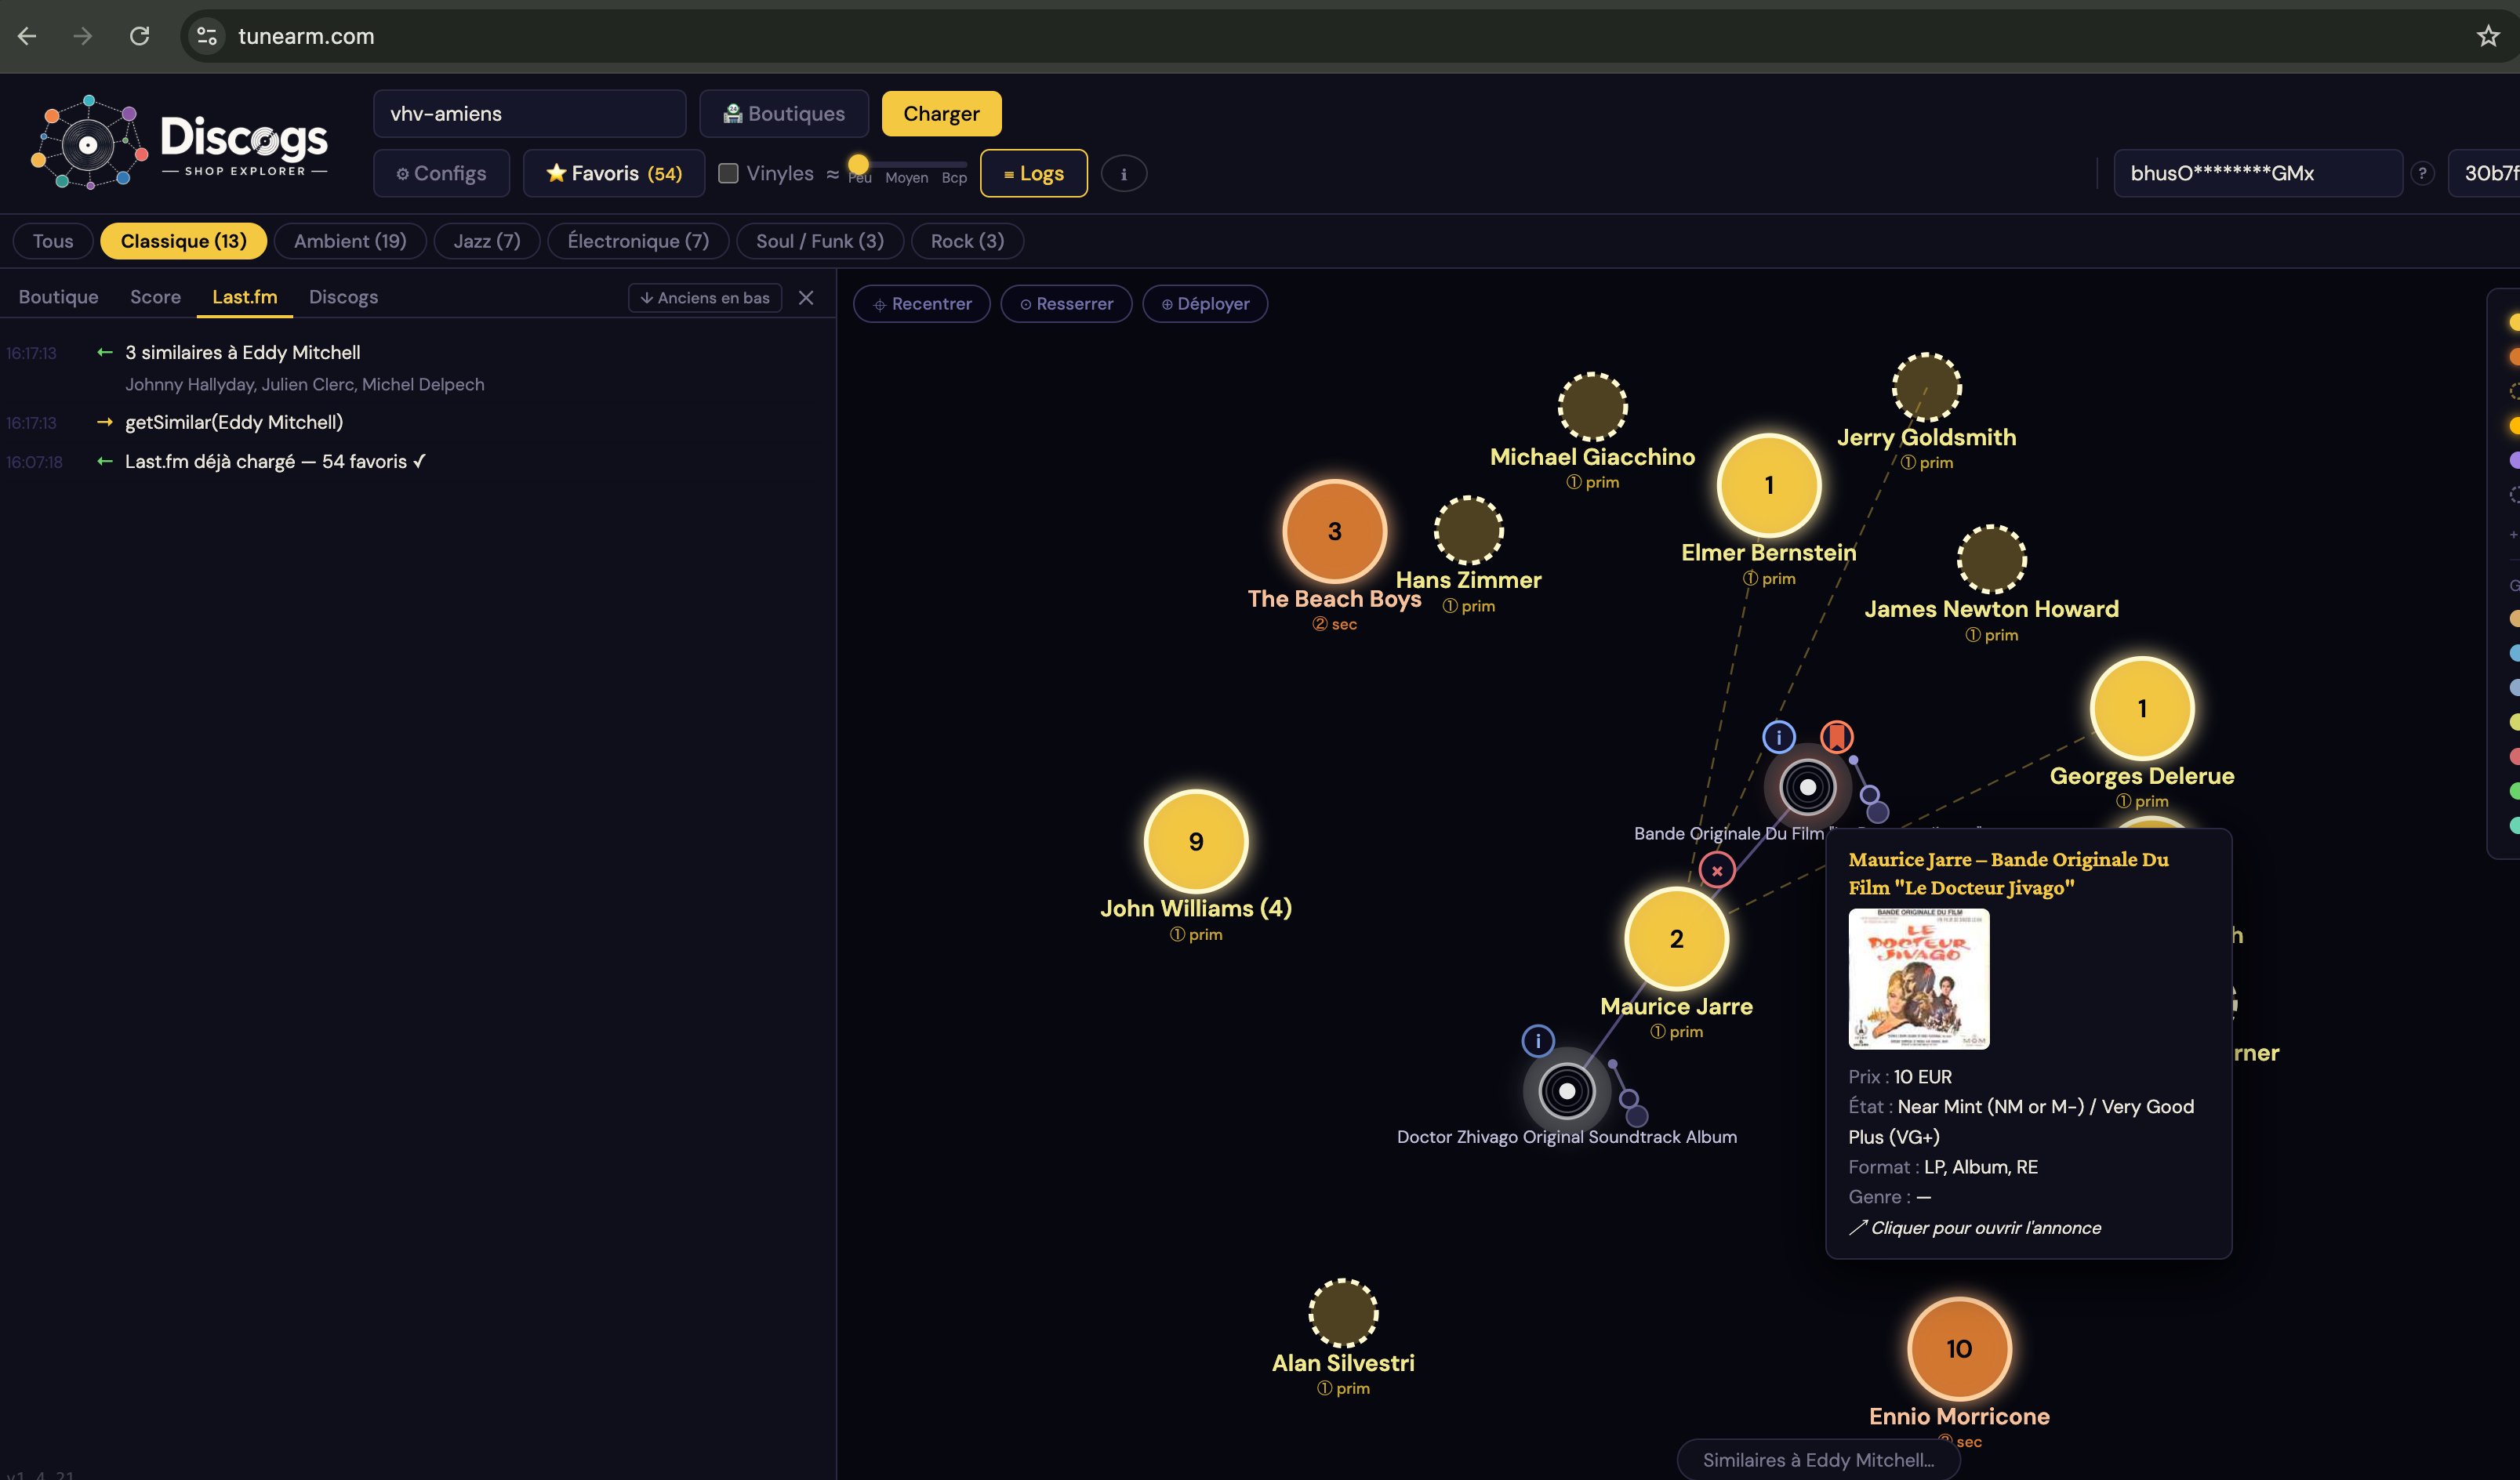Image resolution: width=2520 pixels, height=1480 pixels.
Task: Select the Alan Silvestri dashed node
Action: coord(1343,1313)
